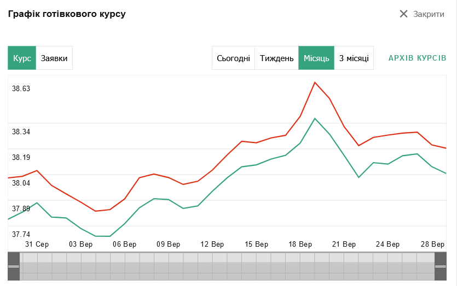Click the red line's lowest dip
The width and height of the screenshot is (457, 286).
click(95, 211)
